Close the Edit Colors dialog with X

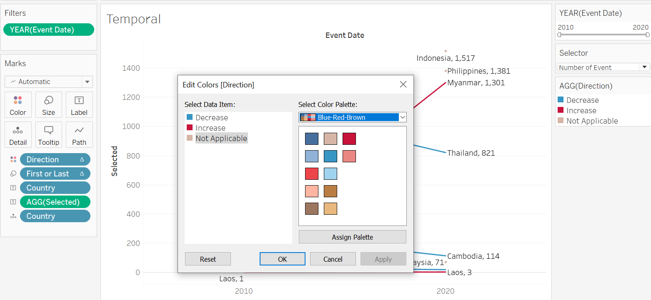tap(403, 84)
